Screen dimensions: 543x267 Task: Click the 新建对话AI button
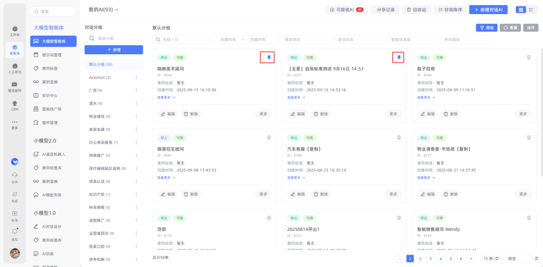[x=488, y=10]
